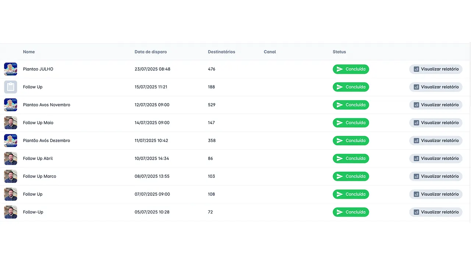Select the Follow Up Maio thumbnail image
The width and height of the screenshot is (471, 265).
tap(10, 123)
